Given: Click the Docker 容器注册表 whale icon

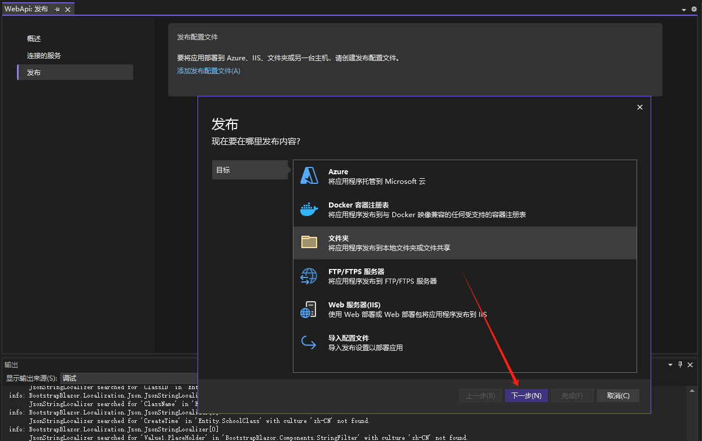Looking at the screenshot, I should coord(309,209).
